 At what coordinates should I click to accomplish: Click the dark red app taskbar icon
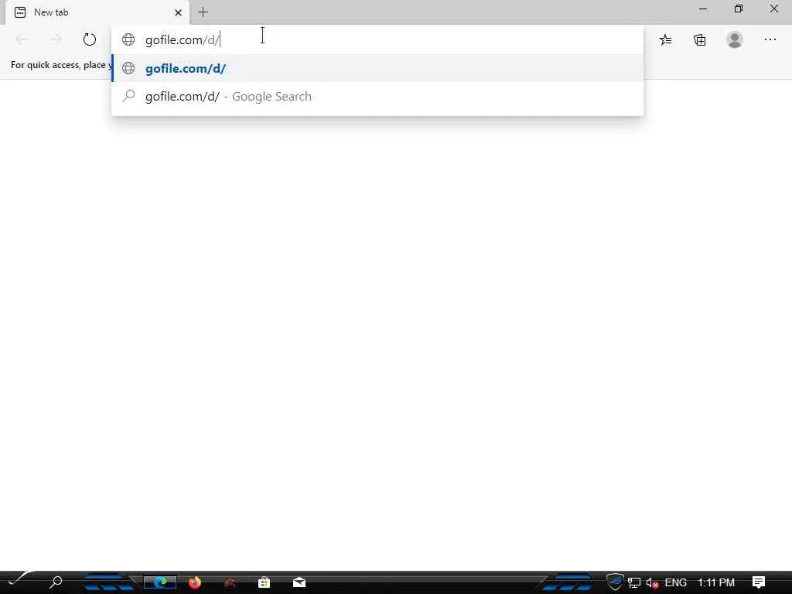pyautogui.click(x=229, y=582)
